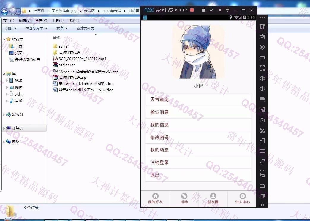Take a screenshot with the scissors icon
The width and height of the screenshot is (310, 221).
[x=262, y=130]
